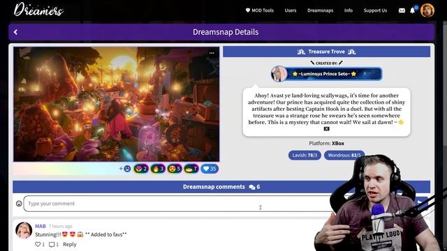This screenshot has height=251, width=447.
Task: Toggle the reaction with count 7
Action: pos(191,169)
